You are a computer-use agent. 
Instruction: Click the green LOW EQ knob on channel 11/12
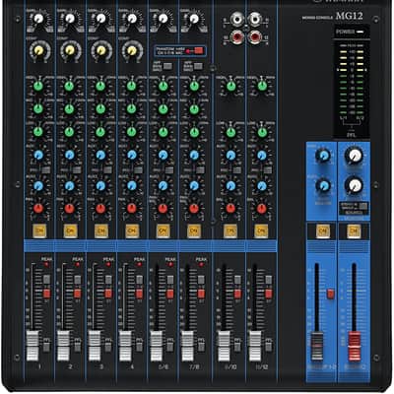coord(262,132)
